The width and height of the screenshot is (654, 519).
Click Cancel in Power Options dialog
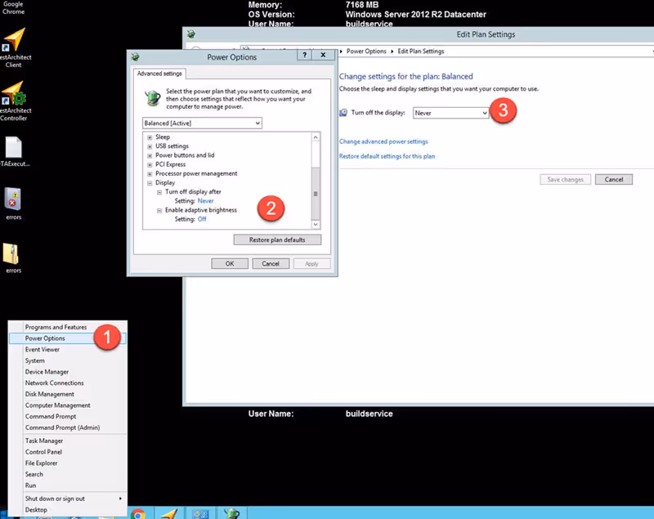[271, 264]
